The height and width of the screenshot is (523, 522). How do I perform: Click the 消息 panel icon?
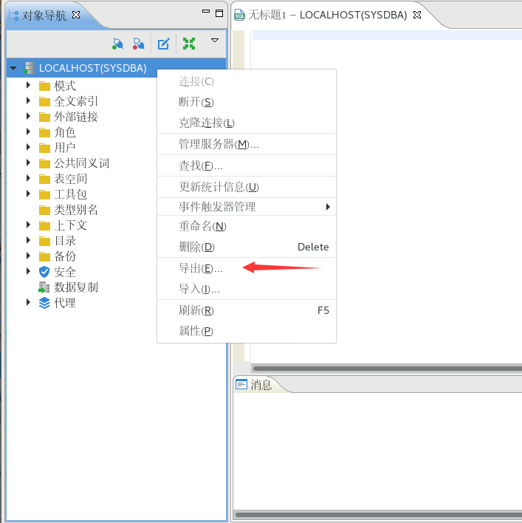coord(241,385)
